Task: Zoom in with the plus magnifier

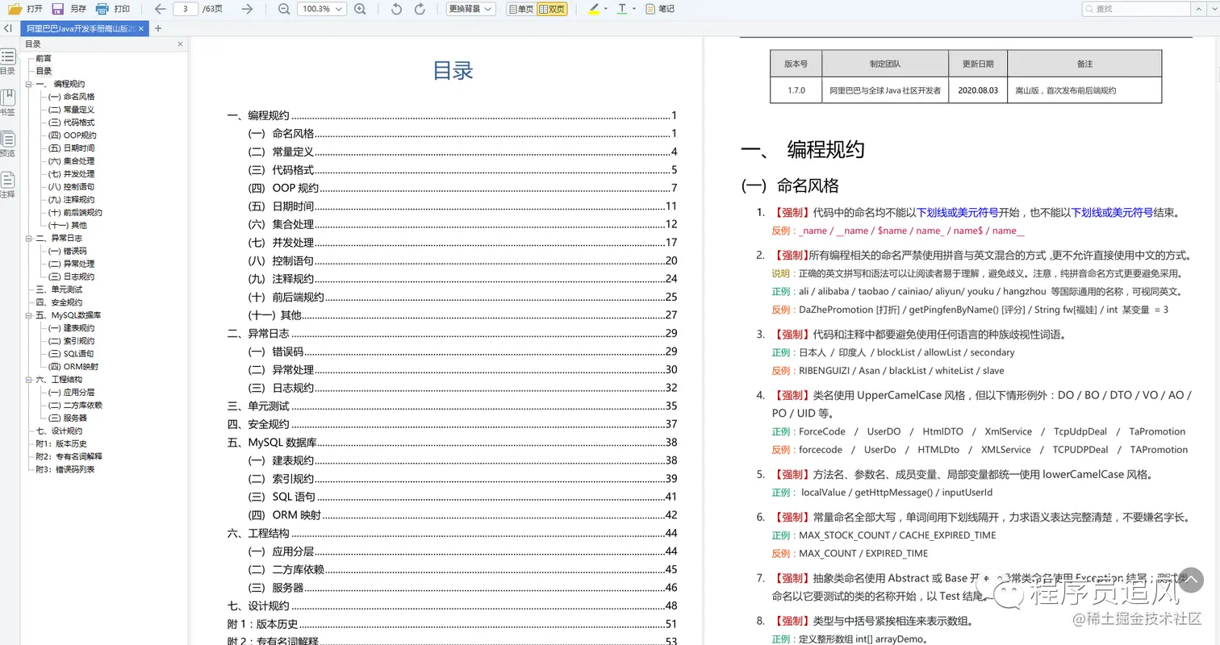Action: click(x=360, y=9)
